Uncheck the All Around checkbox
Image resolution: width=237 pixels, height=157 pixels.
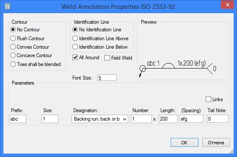[x=75, y=58]
